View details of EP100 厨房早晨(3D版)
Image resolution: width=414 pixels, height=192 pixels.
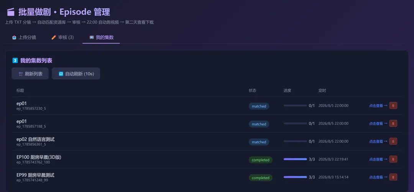(378, 159)
